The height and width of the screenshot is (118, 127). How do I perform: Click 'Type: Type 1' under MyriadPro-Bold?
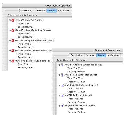tap(24, 34)
